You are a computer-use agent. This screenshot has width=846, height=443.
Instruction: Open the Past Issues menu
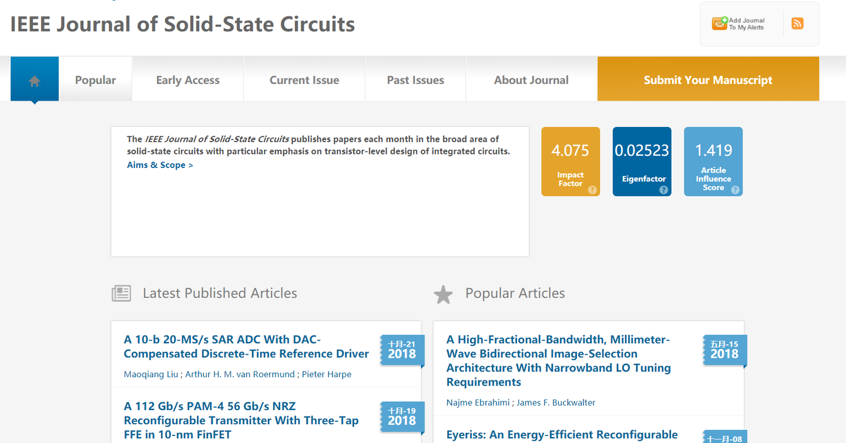(415, 79)
